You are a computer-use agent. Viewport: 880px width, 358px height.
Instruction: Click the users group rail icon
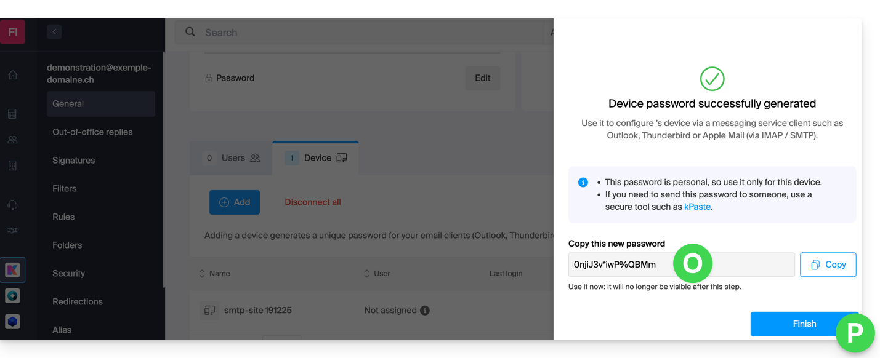(12, 140)
